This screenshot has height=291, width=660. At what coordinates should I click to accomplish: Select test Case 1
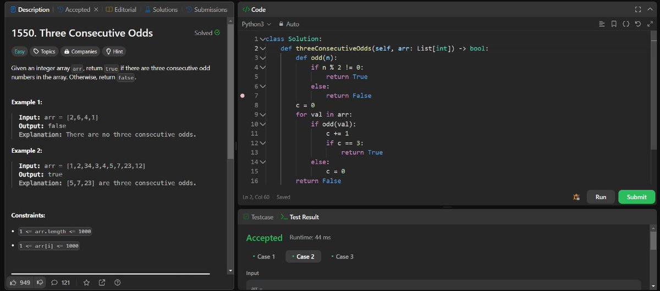tap(263, 256)
